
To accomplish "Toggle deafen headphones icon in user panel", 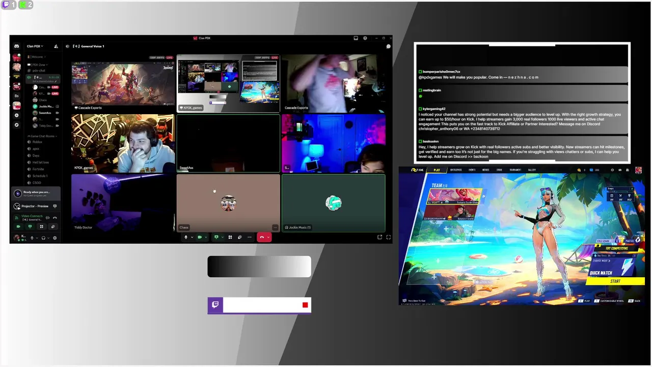I will [x=43, y=238].
